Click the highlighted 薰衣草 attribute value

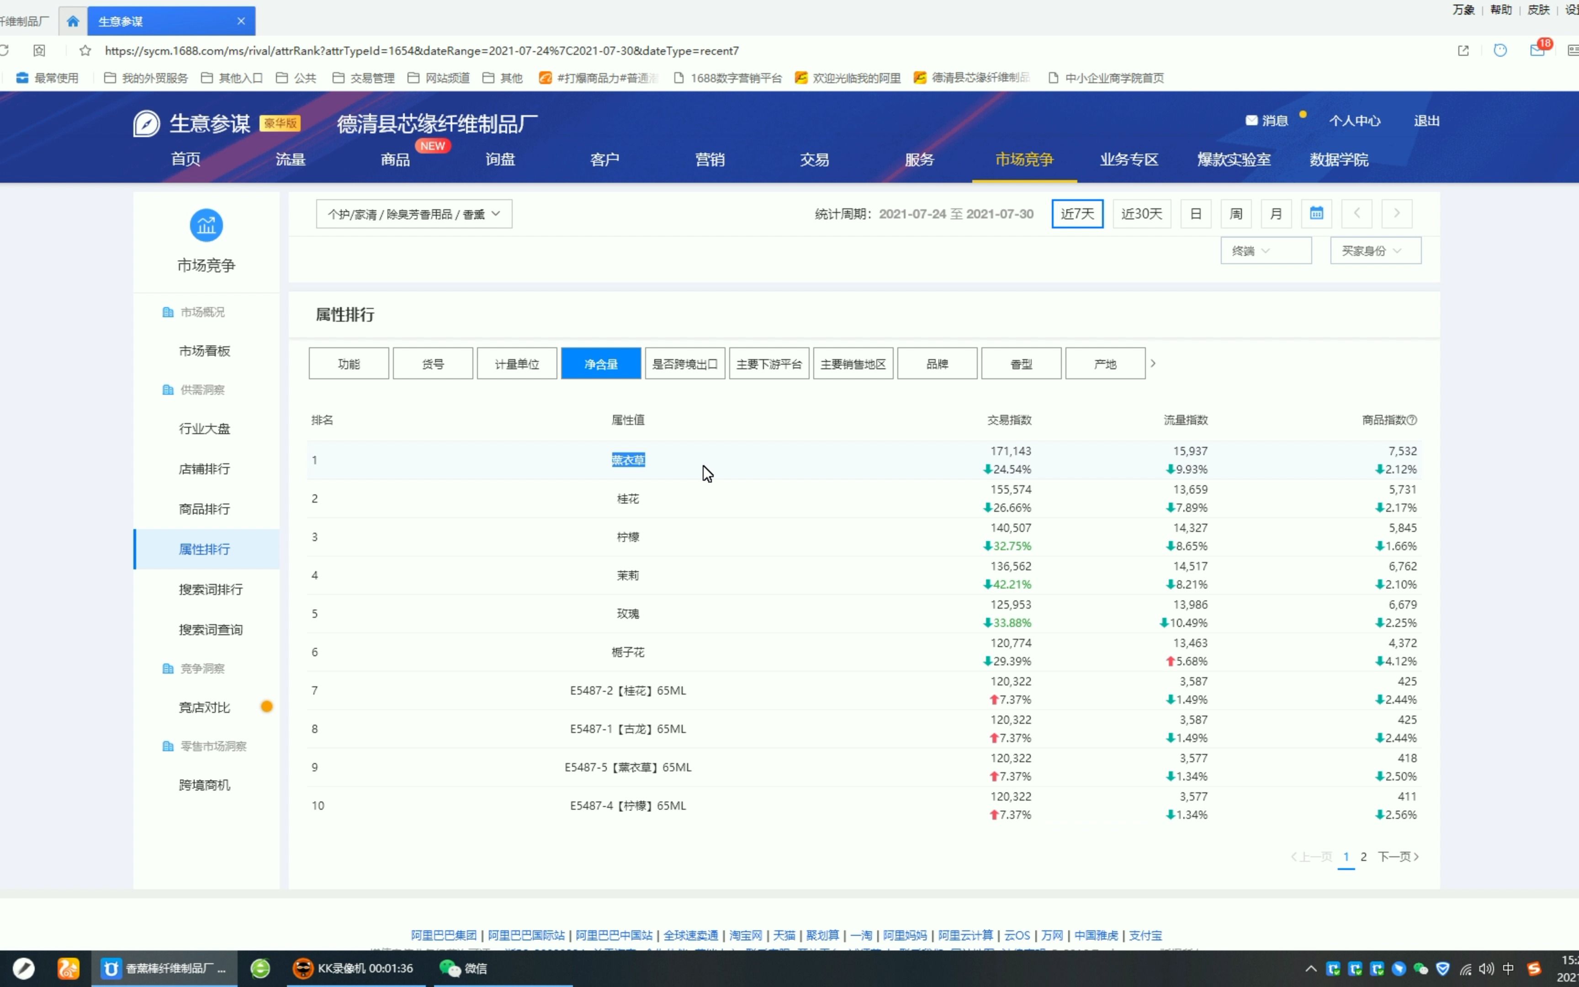[628, 460]
